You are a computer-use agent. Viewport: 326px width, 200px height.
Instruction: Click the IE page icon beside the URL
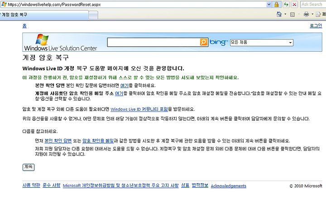[x=4, y=5]
